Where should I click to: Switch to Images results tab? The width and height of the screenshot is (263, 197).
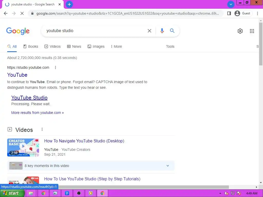pyautogui.click(x=96, y=47)
